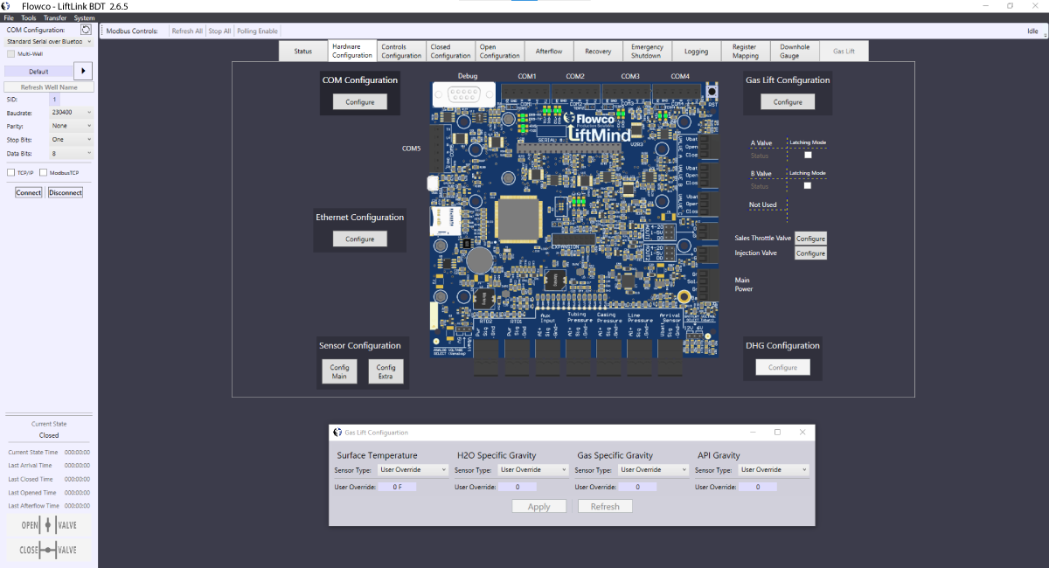Switch to Register Mapping tab
This screenshot has height=568, width=1049.
746,52
